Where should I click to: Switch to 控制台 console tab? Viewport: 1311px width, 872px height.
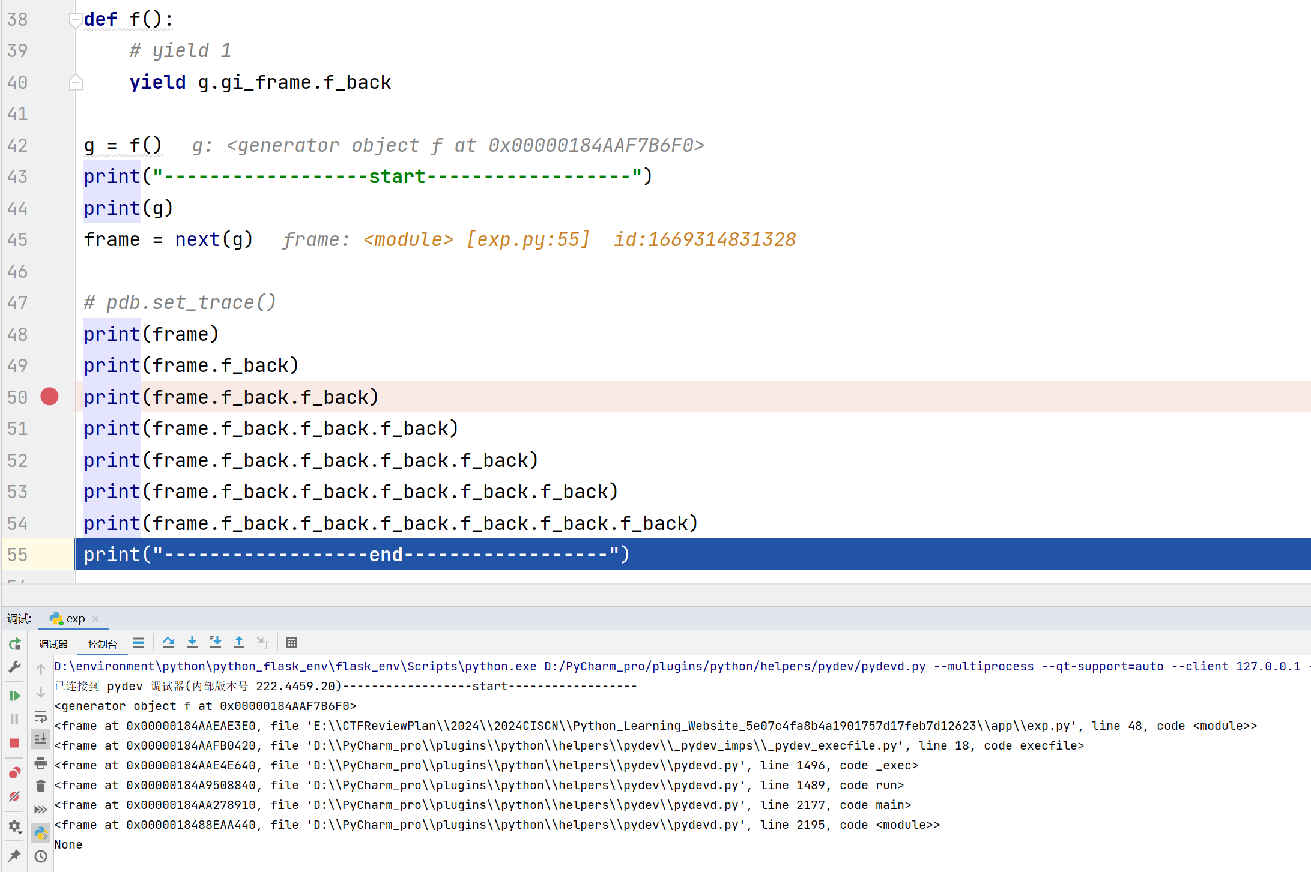click(x=103, y=644)
